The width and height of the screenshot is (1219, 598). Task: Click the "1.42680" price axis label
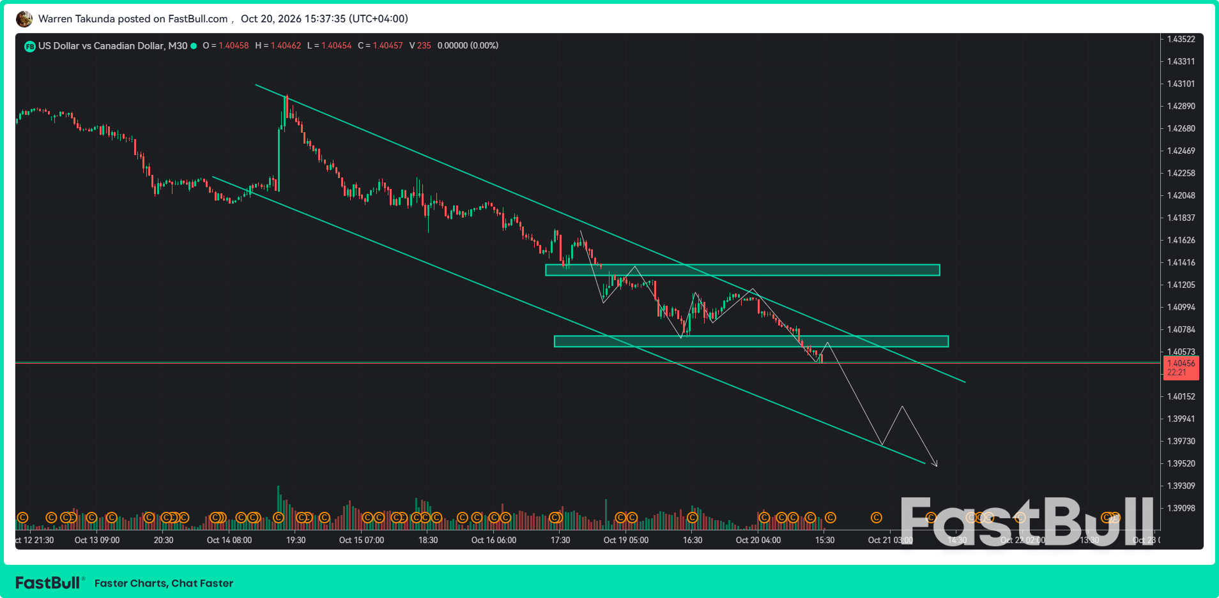[x=1181, y=129]
